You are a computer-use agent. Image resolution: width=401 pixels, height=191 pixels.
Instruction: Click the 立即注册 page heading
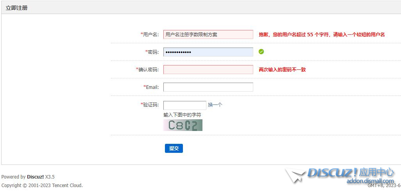pos(16,8)
